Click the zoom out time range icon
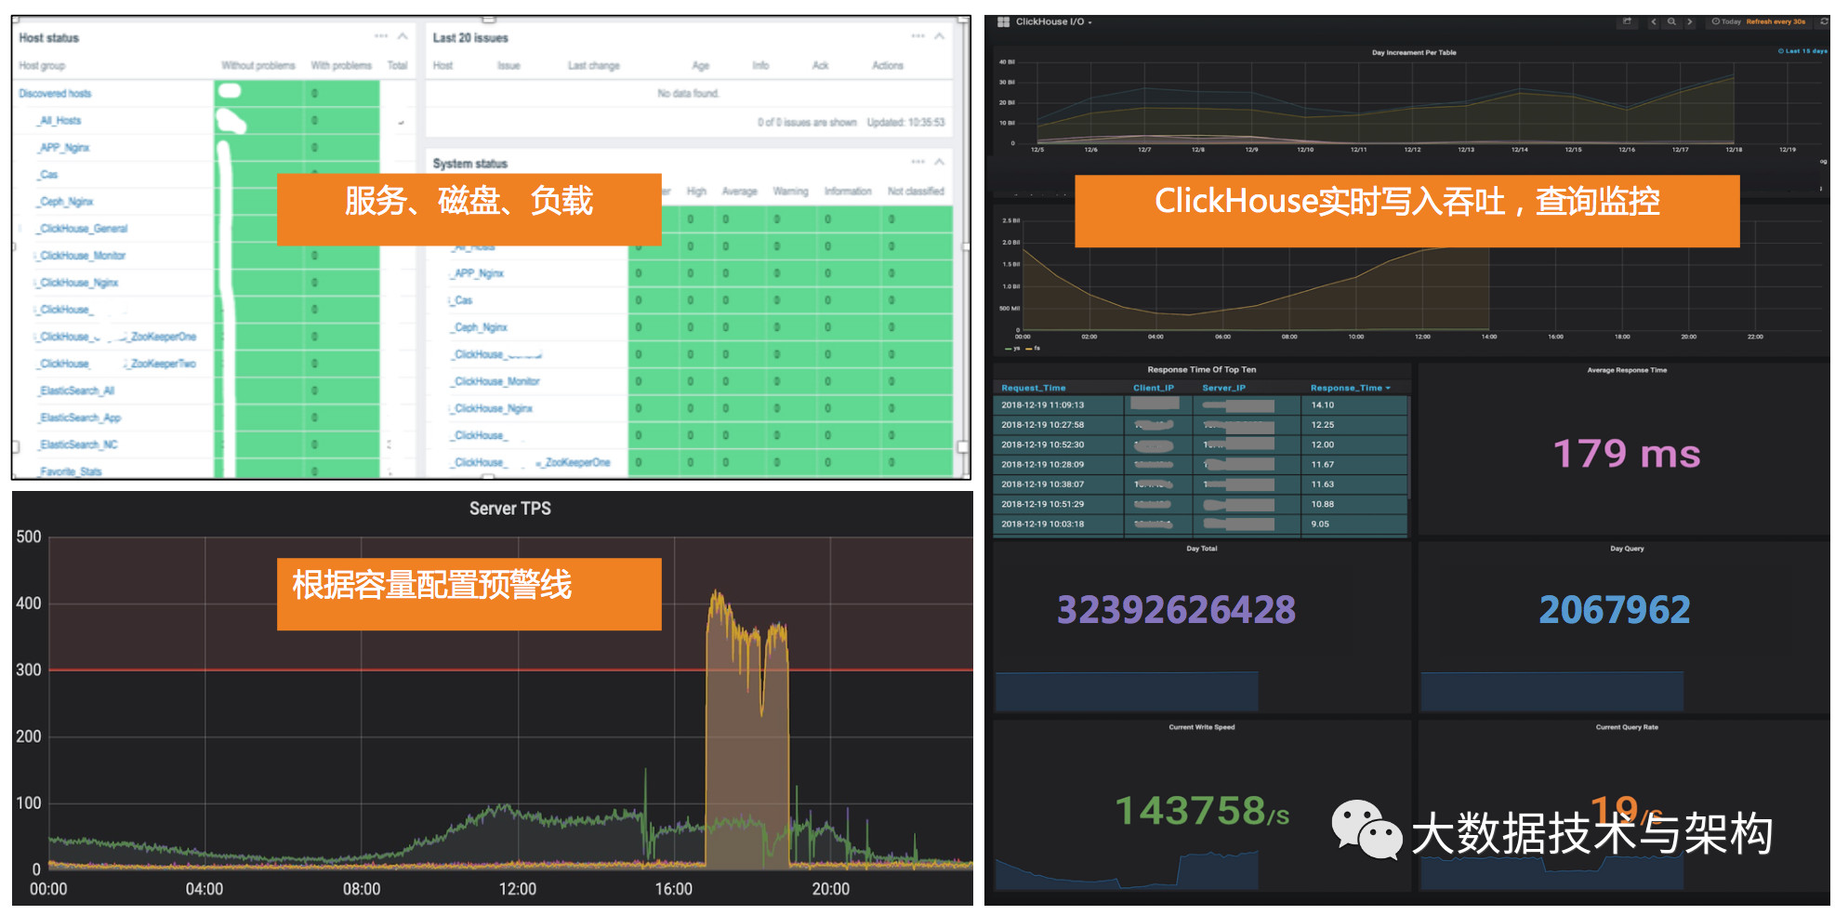This screenshot has width=1835, height=915. 1671,21
